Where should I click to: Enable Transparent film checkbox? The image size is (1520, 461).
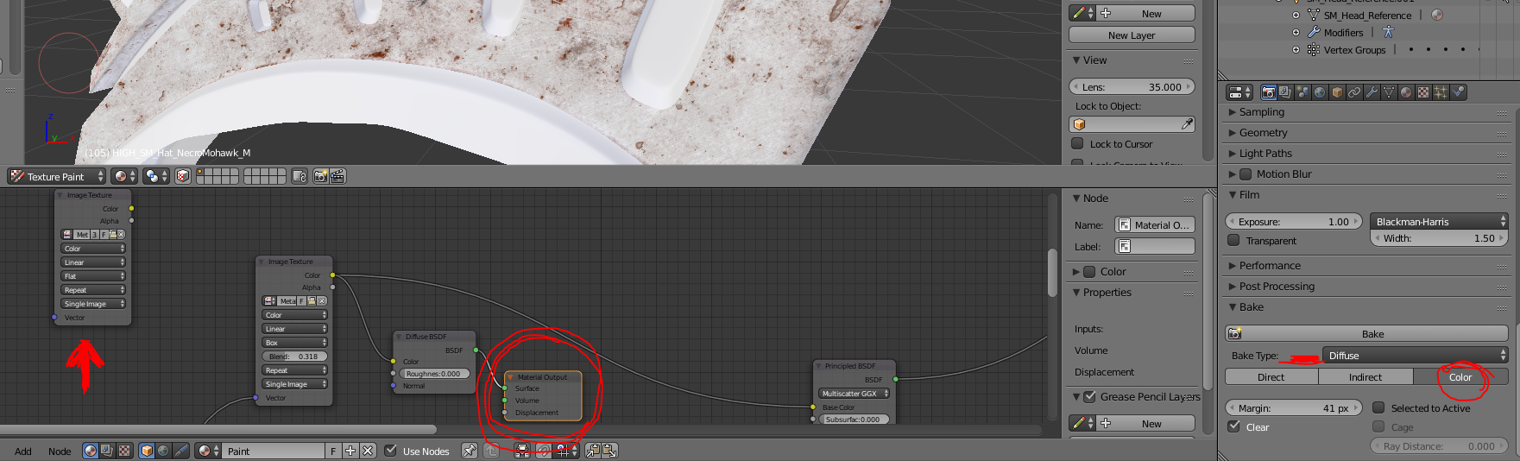[x=1234, y=240]
